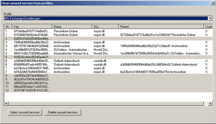Select row 8 with key ceb959a3267dc64fbbfe23
Image resolution: width=216 pixels, height=124 pixels.
point(109,75)
